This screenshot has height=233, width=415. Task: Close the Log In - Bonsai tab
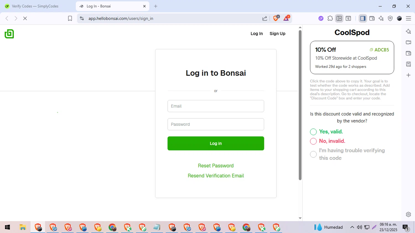tap(144, 6)
